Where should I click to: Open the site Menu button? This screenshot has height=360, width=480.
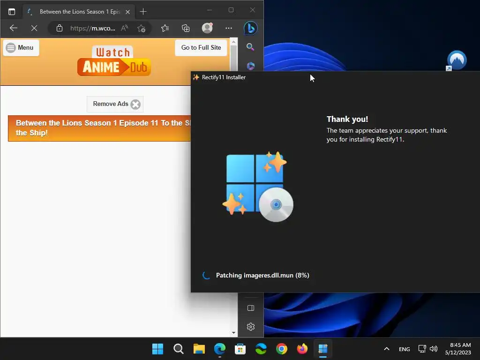click(x=21, y=48)
